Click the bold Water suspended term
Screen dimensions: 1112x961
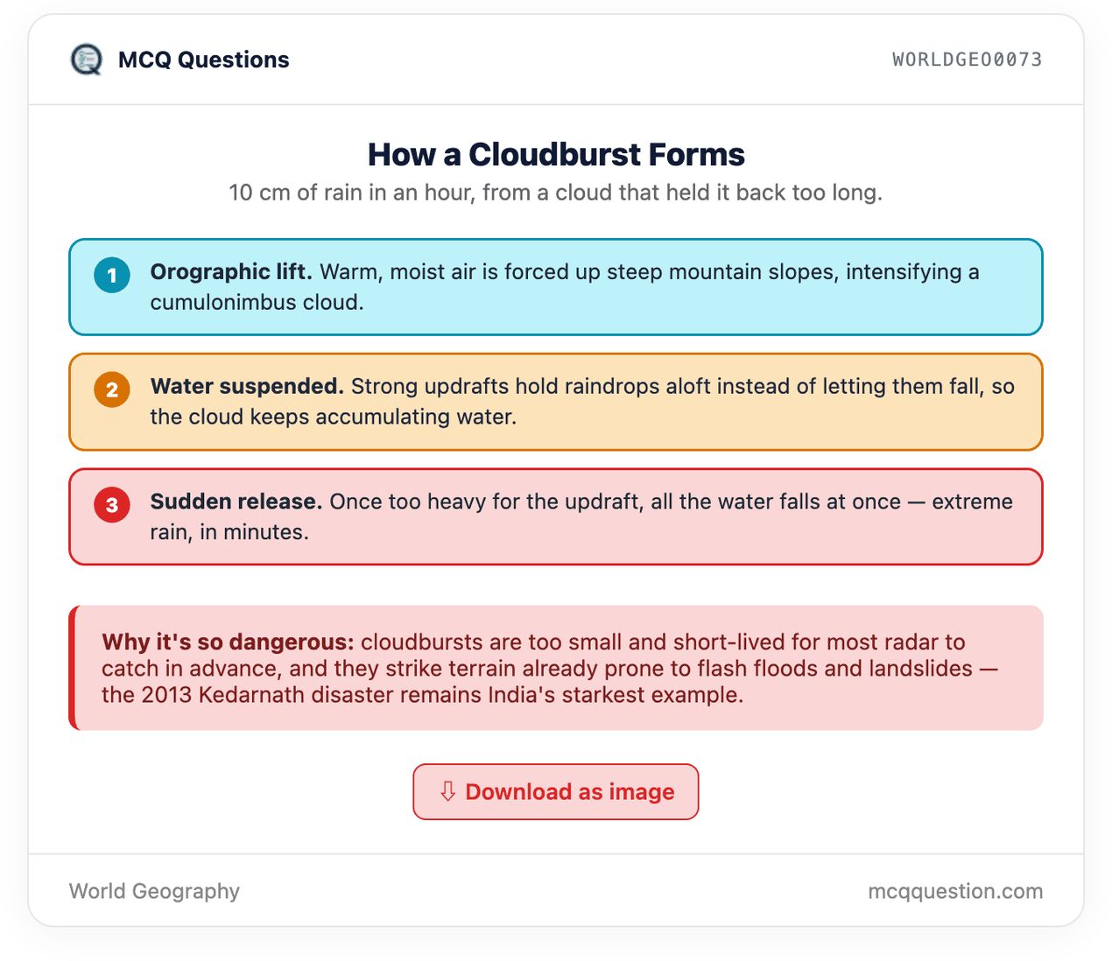(x=247, y=387)
